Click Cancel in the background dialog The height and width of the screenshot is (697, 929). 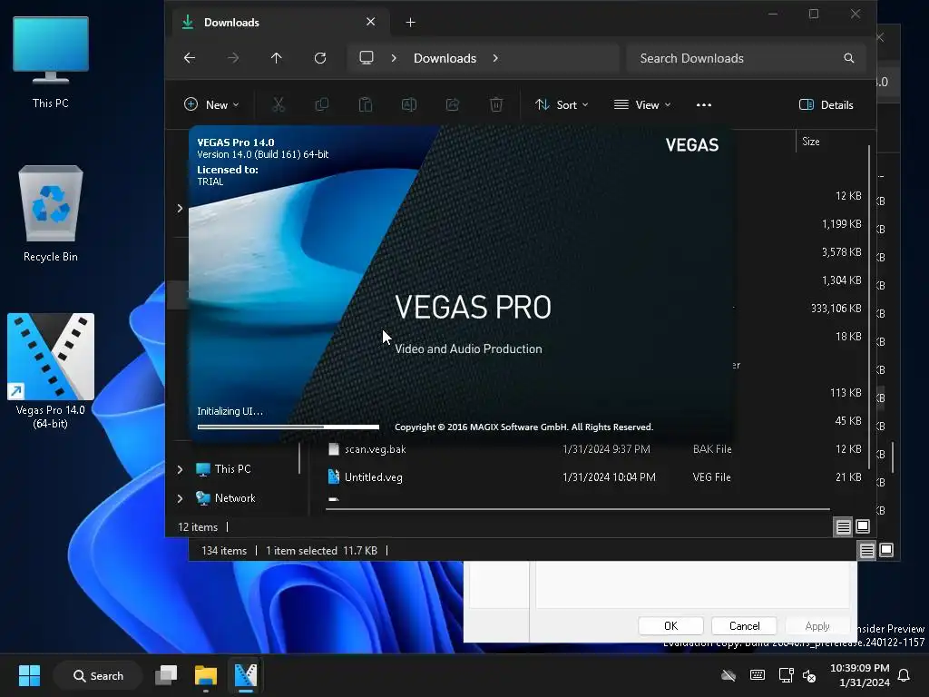point(744,626)
